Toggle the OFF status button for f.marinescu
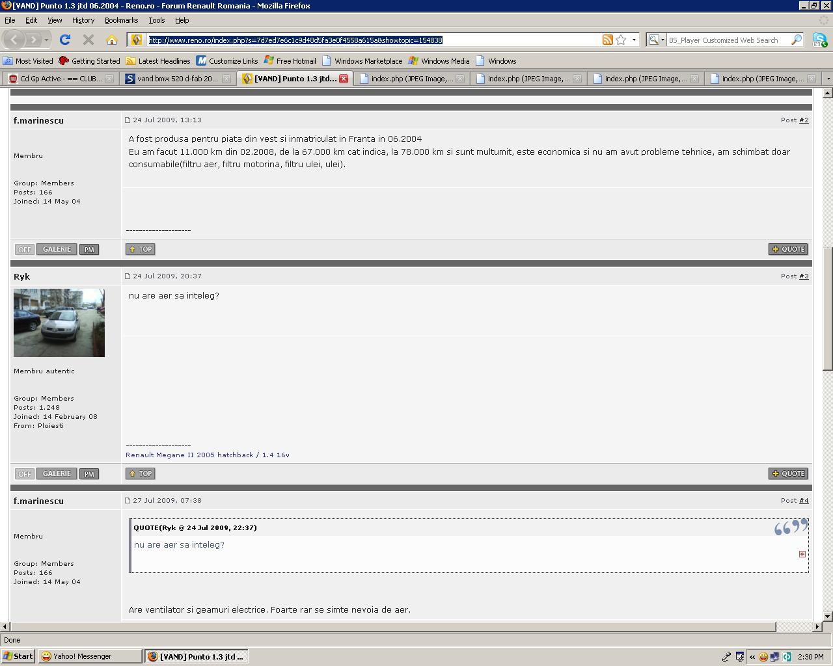 coord(25,249)
